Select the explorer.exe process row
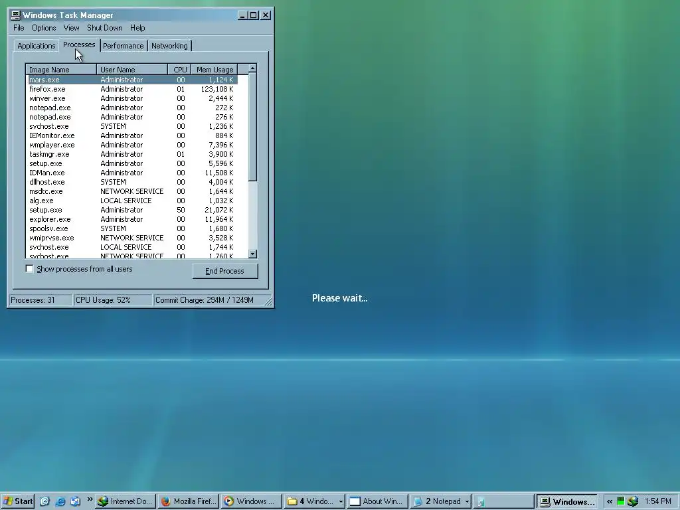The image size is (680, 510). (x=132, y=219)
